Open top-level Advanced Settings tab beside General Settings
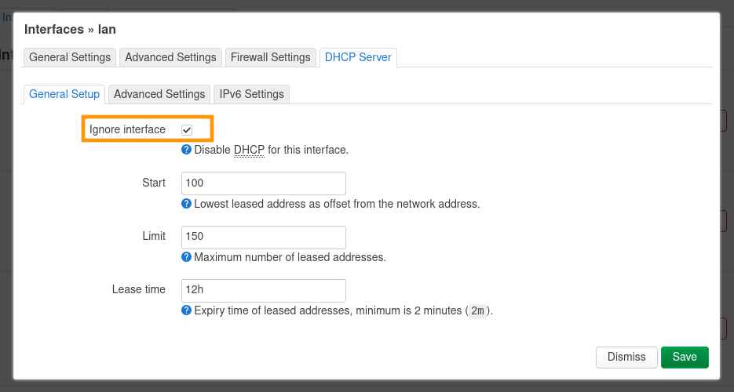734x392 pixels. click(170, 57)
